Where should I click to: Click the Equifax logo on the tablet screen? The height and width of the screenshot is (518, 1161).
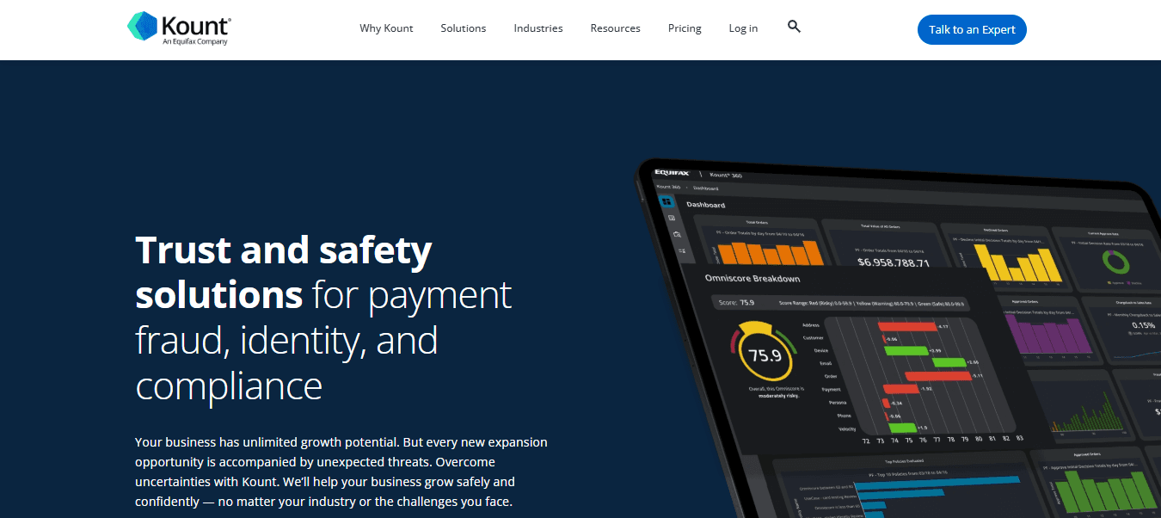(x=673, y=172)
